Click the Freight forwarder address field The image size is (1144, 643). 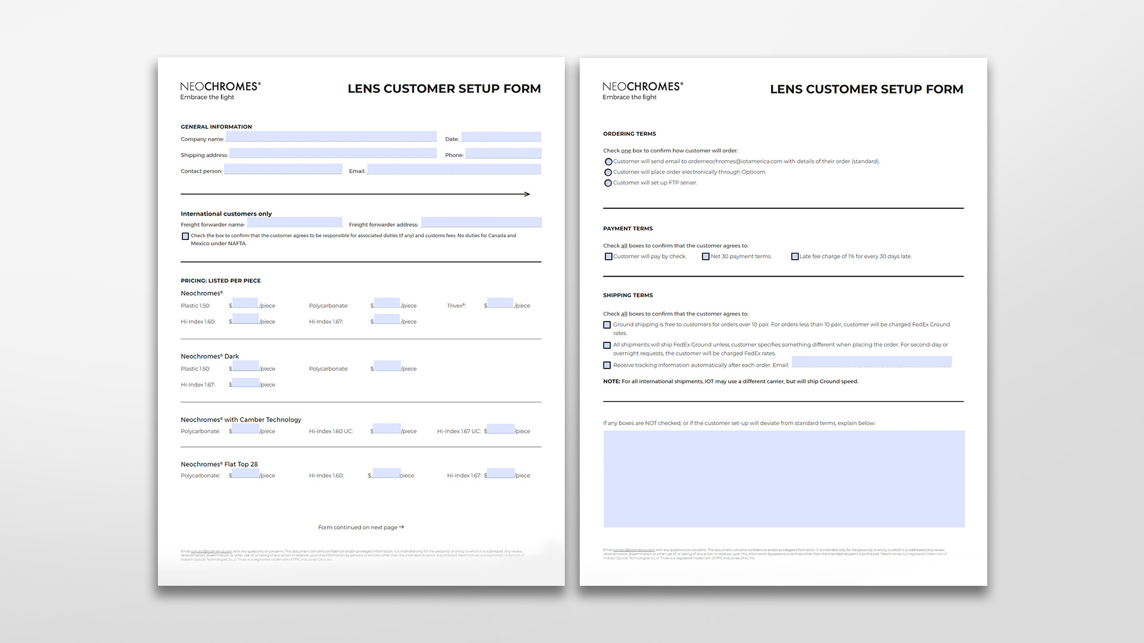tap(481, 222)
